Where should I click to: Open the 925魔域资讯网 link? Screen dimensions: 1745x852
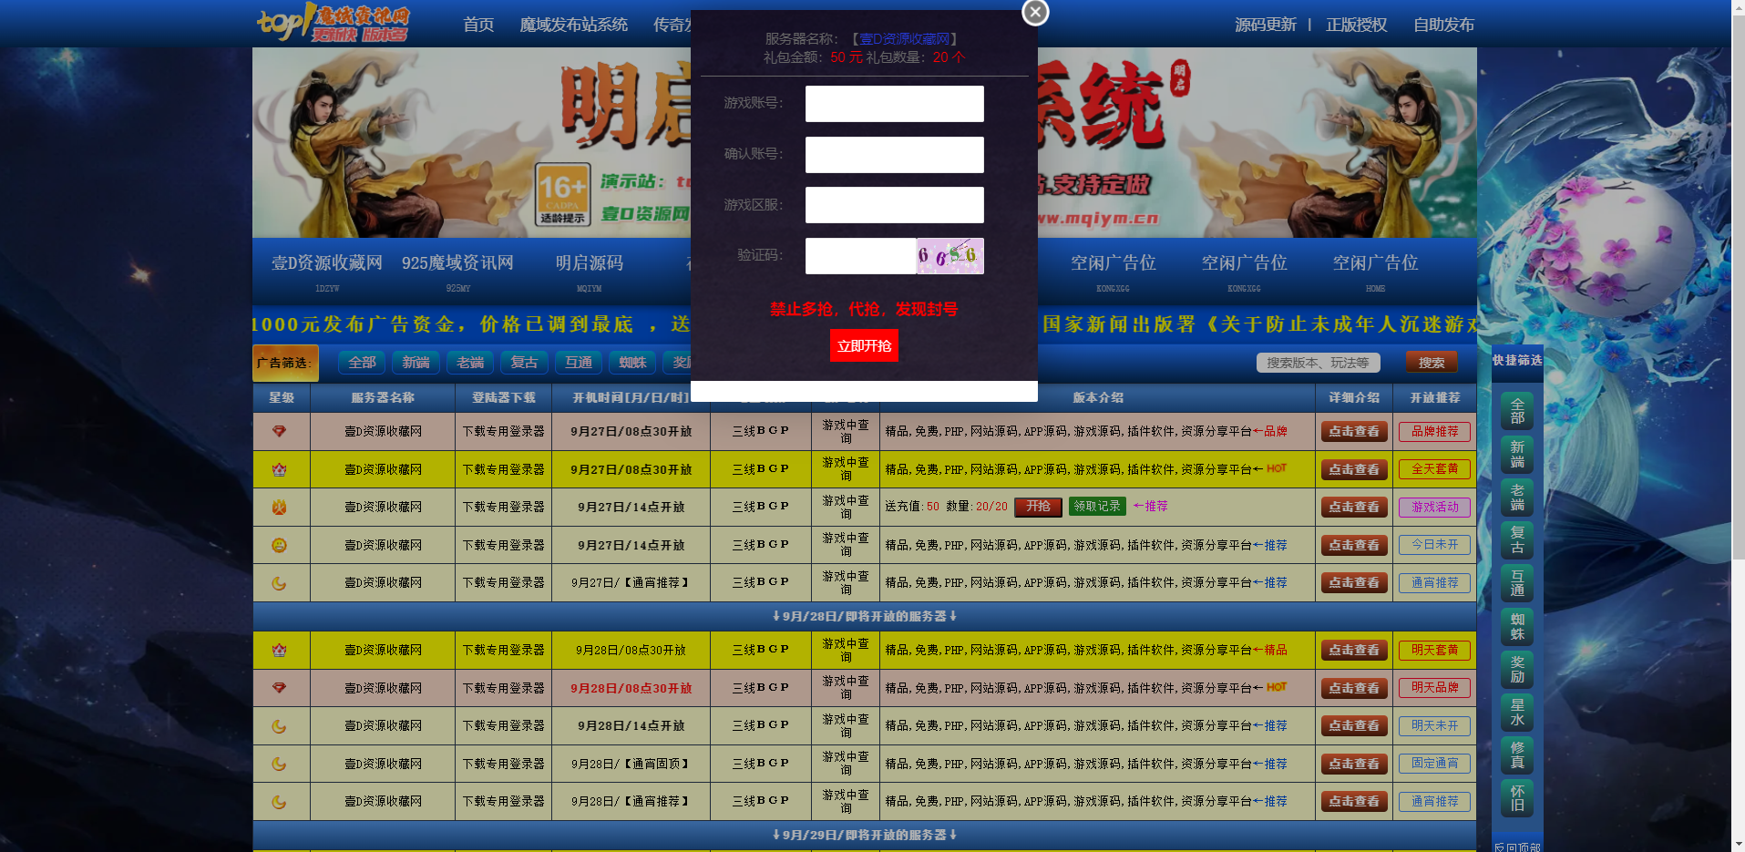coord(457,263)
